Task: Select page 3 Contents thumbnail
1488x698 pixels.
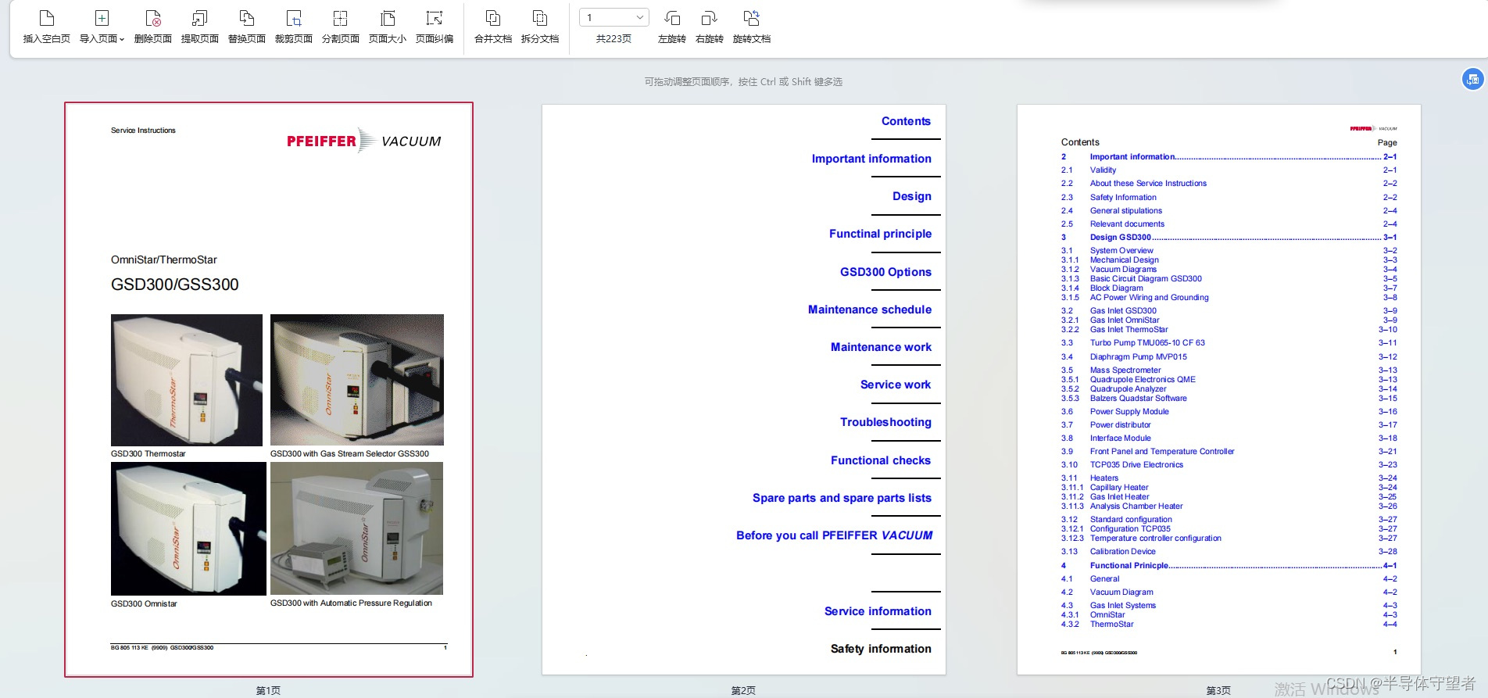Action: 1219,389
